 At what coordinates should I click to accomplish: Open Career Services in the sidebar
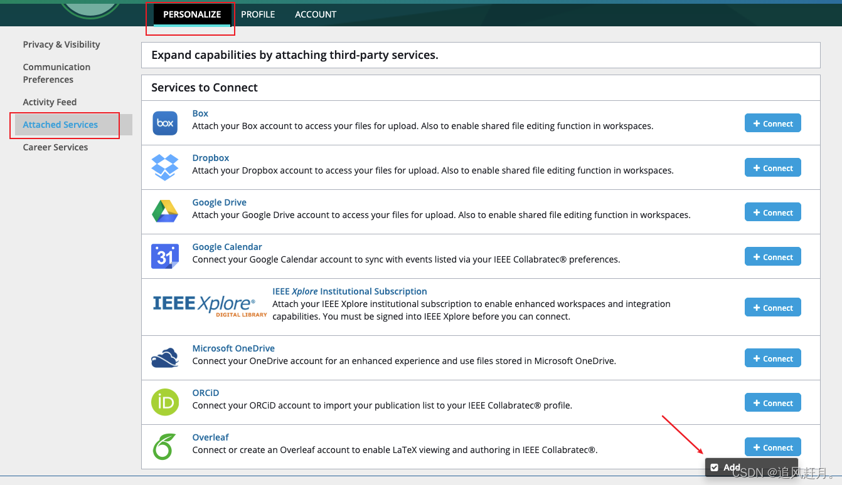pos(55,147)
